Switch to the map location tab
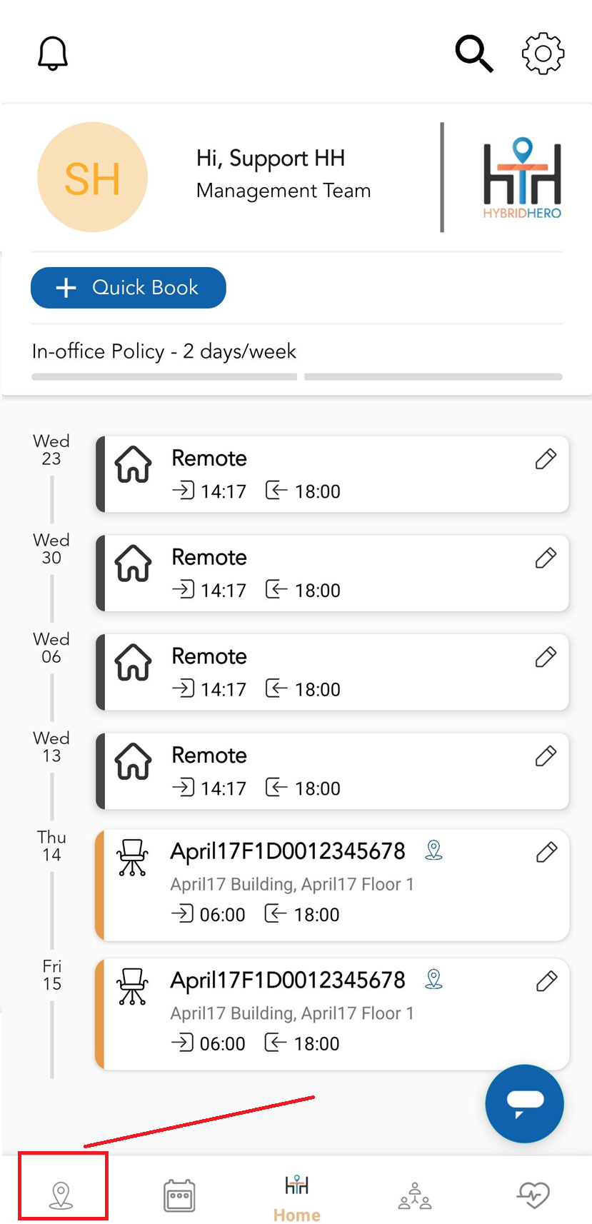 click(x=61, y=1194)
